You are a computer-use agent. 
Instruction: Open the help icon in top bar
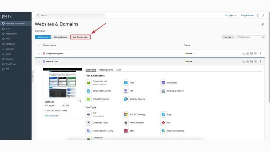click(x=258, y=15)
